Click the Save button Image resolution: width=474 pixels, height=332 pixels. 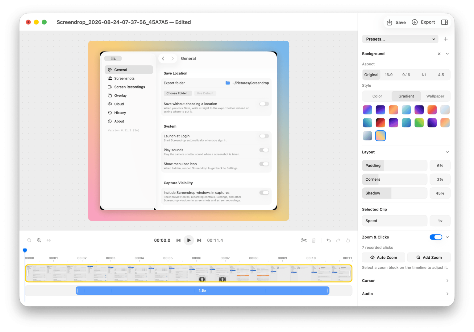coord(397,22)
